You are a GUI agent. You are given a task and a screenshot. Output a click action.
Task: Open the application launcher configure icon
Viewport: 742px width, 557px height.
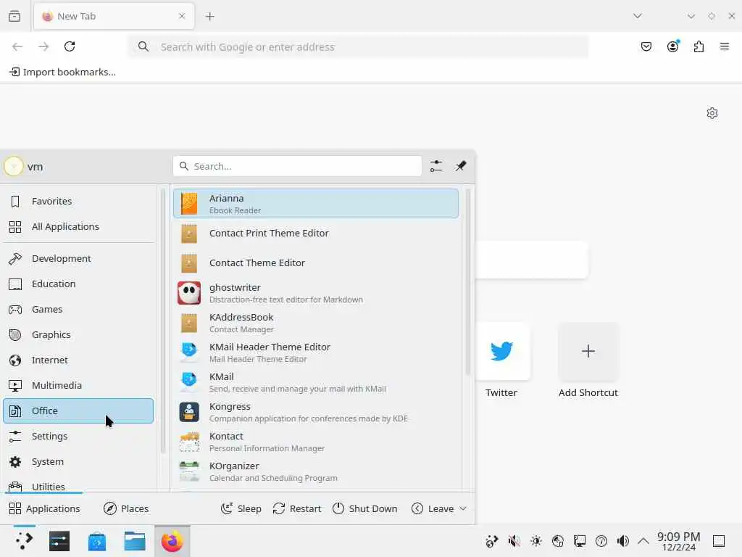435,166
